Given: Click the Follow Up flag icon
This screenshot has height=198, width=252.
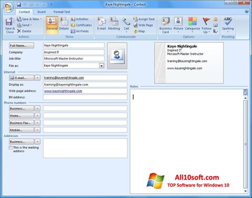Looking at the screenshot, I should (206, 21).
